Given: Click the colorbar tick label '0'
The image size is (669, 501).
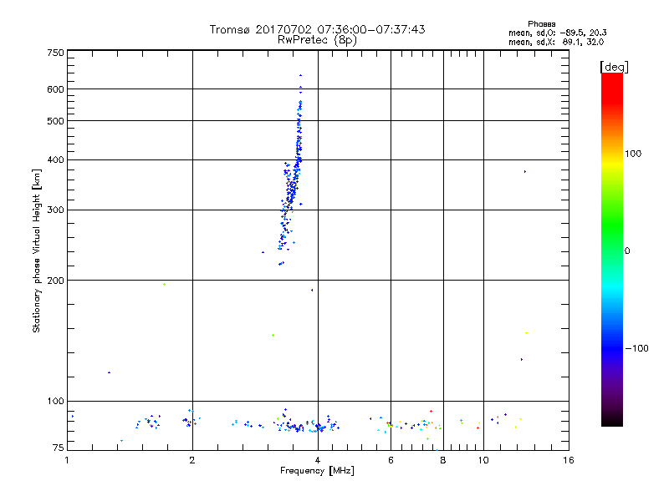Looking at the screenshot, I should tap(627, 251).
